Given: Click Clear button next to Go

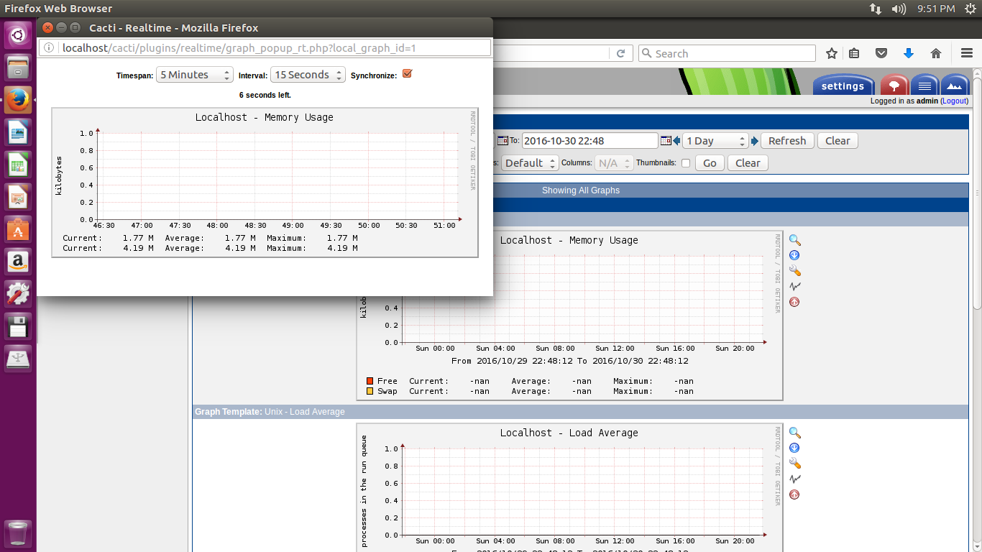Looking at the screenshot, I should point(748,163).
